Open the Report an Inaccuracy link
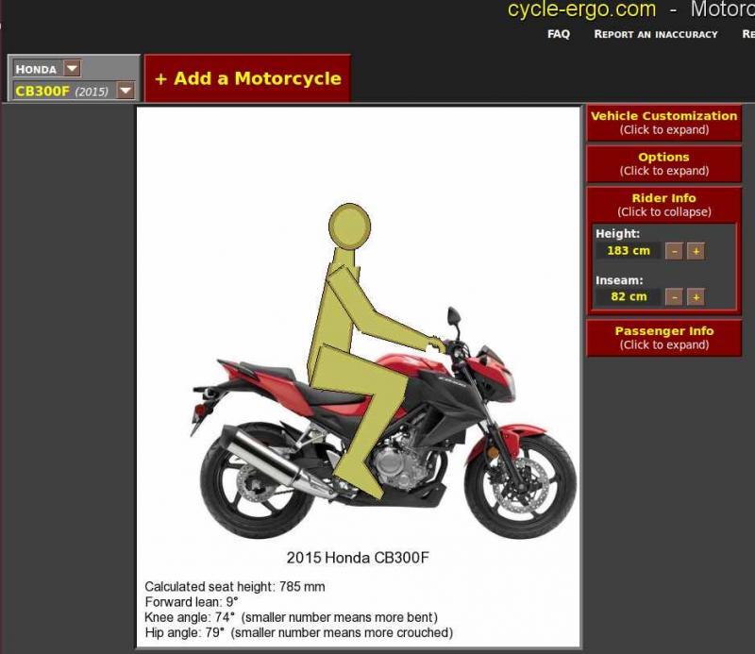755x654 pixels. [655, 34]
